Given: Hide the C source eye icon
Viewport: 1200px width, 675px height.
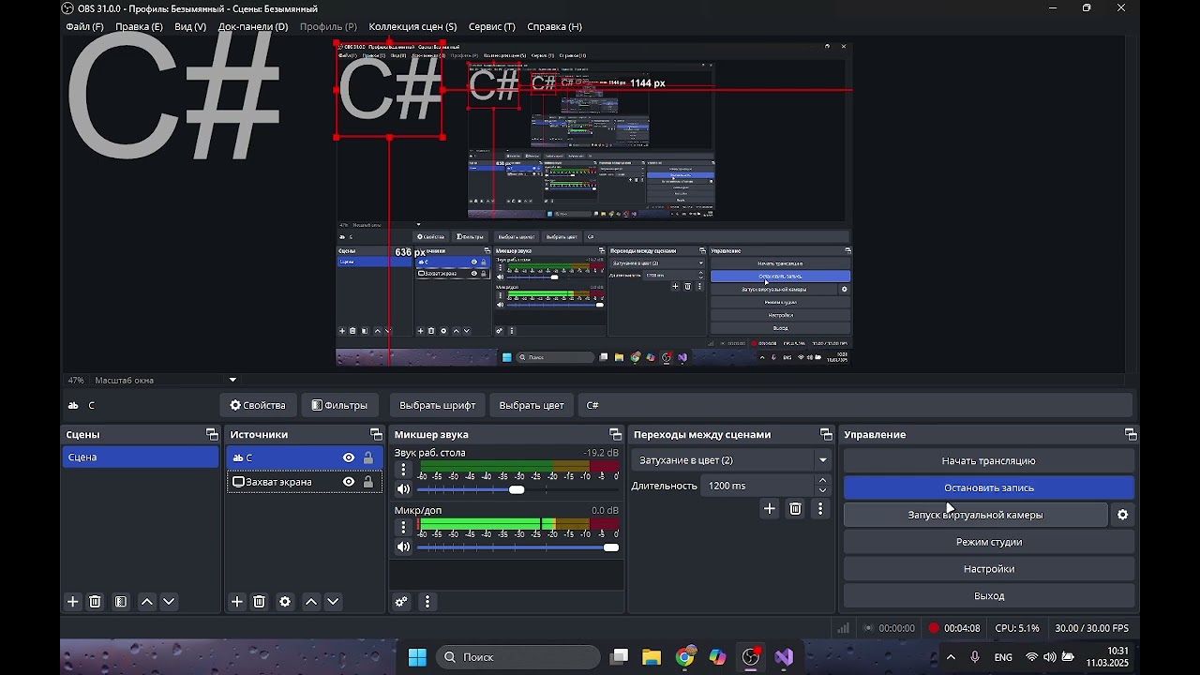Looking at the screenshot, I should click(x=349, y=457).
